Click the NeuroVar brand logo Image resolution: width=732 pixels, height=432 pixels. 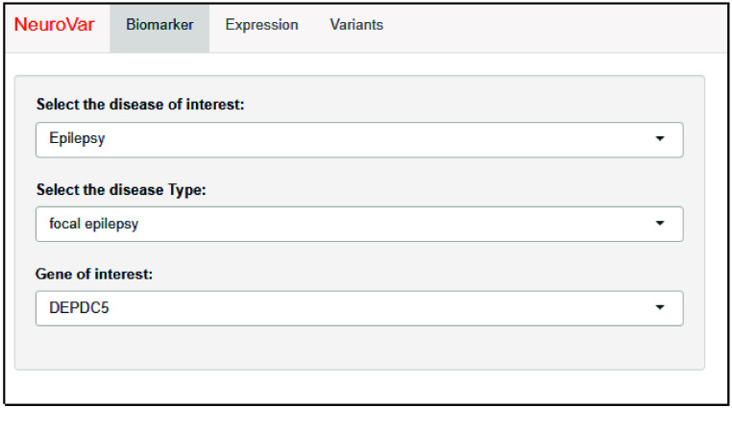click(55, 25)
